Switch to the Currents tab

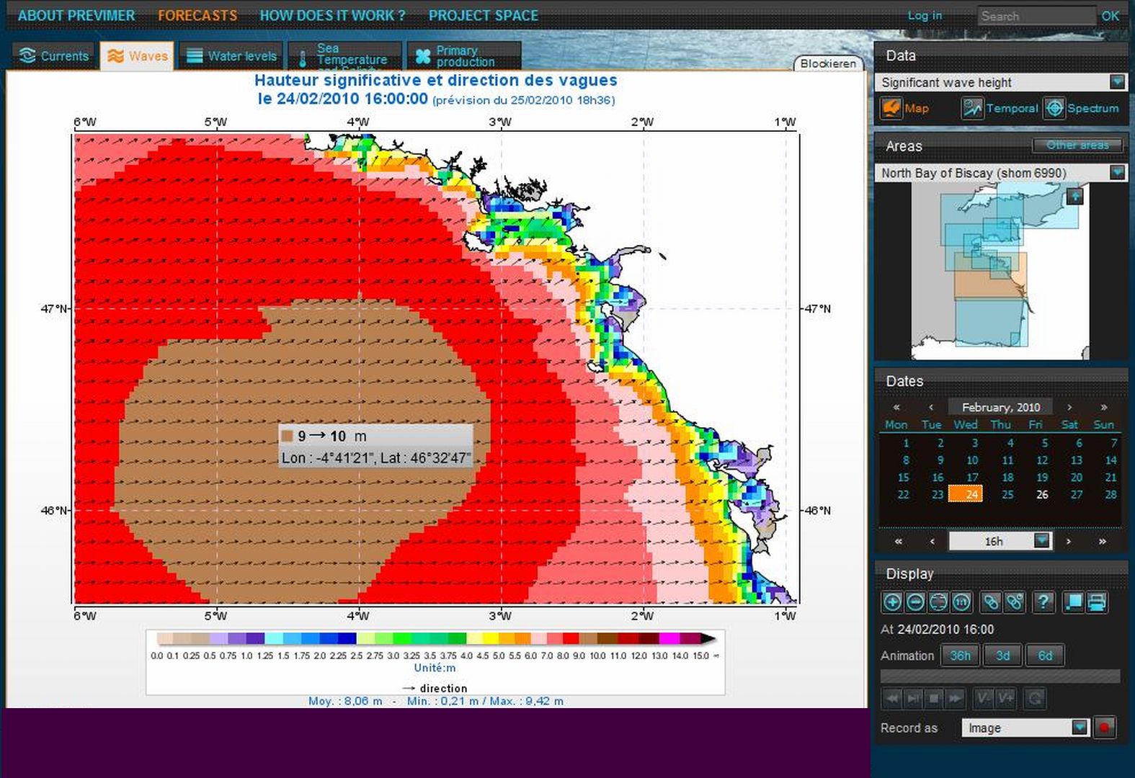[54, 56]
